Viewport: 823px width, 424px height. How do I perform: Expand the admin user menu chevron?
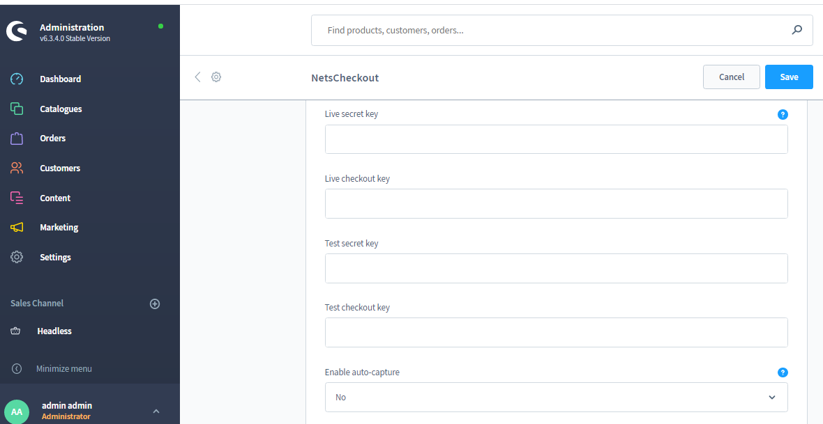(156, 411)
